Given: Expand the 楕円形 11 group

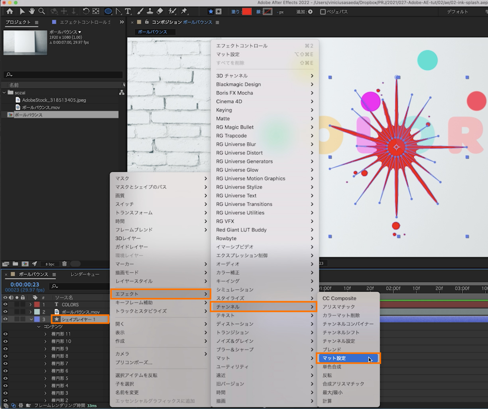Looking at the screenshot, I should pyautogui.click(x=45, y=334).
